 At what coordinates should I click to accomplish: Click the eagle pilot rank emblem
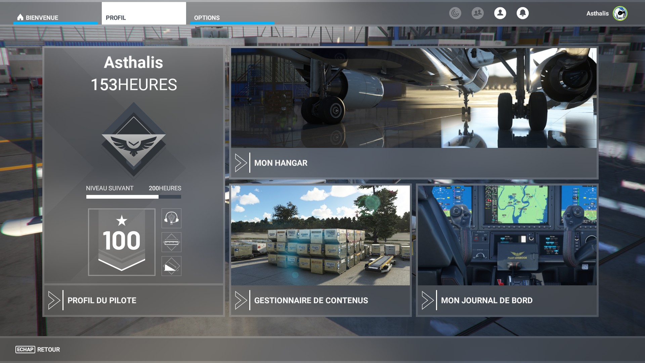pos(134,141)
